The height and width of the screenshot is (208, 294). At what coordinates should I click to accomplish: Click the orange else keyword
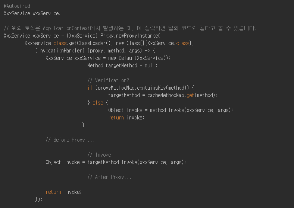click(98, 103)
